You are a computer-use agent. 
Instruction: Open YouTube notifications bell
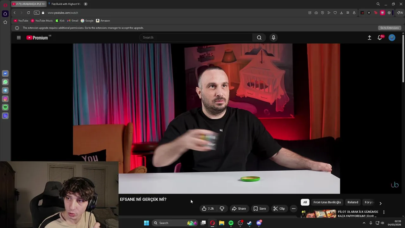[x=380, y=38]
